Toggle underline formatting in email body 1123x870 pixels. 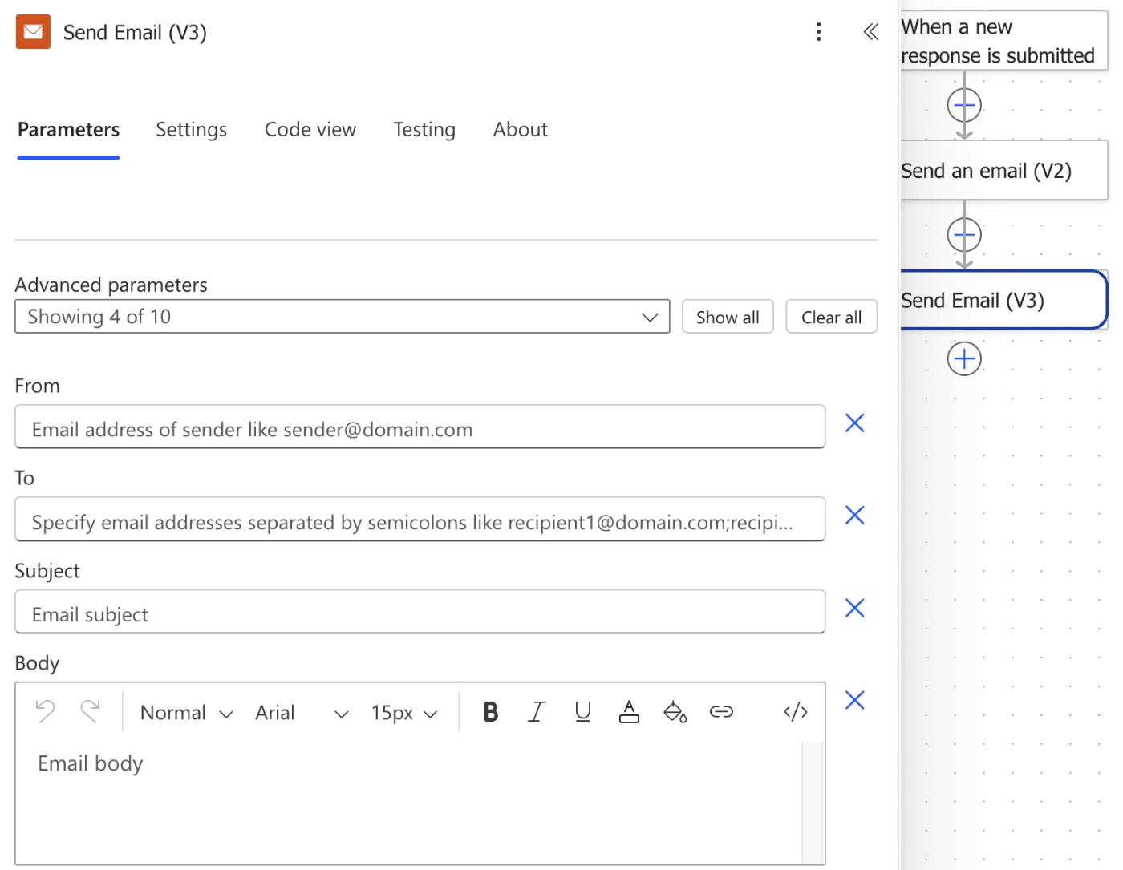[x=583, y=712]
